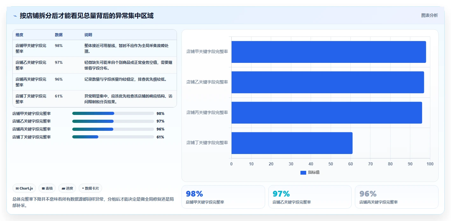Click the 店铺乙关键字段完整率 progress bar
This screenshot has height=221, width=451.
pos(113,121)
